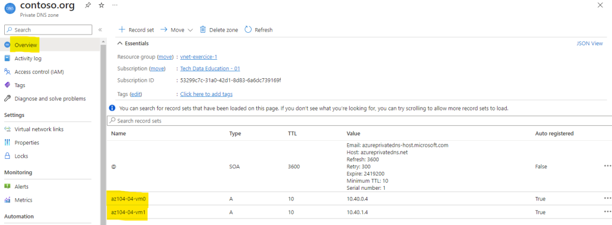
Task: Click Delete zone button
Action: point(219,30)
